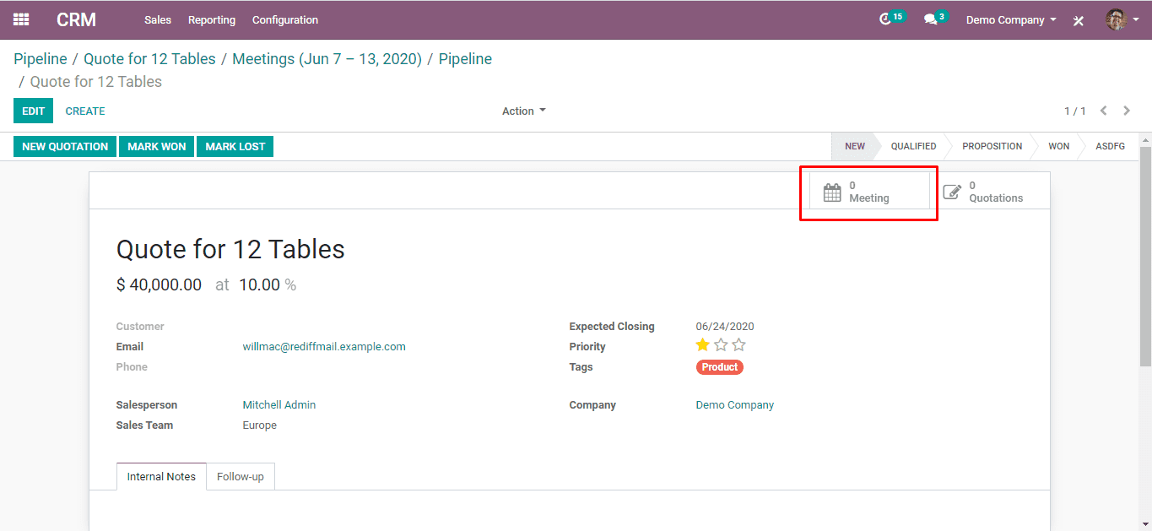The image size is (1152, 531).
Task: Open the Action dropdown menu
Action: point(523,111)
